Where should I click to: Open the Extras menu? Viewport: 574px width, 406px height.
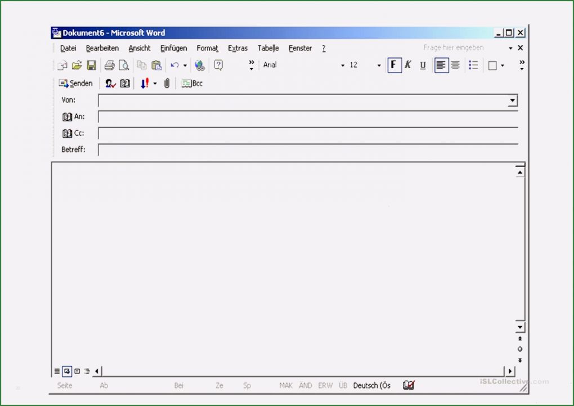click(237, 48)
